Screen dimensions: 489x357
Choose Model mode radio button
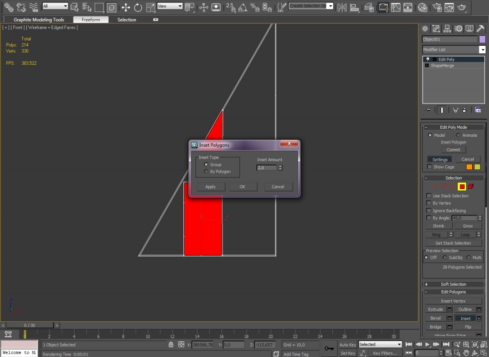click(430, 135)
